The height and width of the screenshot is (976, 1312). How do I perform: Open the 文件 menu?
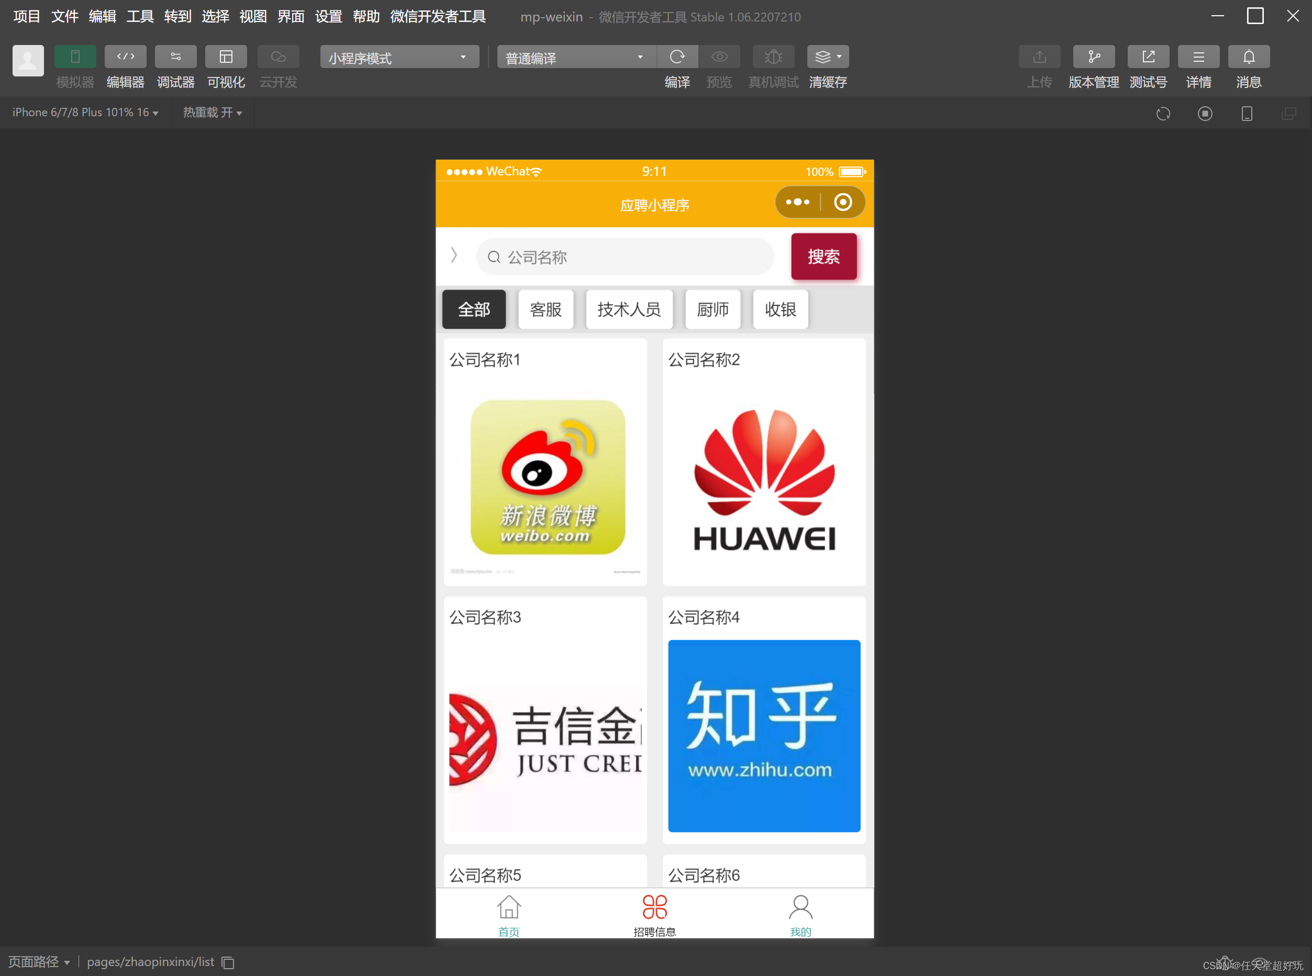[64, 17]
